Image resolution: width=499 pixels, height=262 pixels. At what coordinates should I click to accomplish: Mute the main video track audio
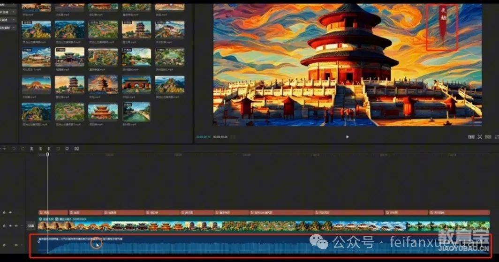(16, 226)
